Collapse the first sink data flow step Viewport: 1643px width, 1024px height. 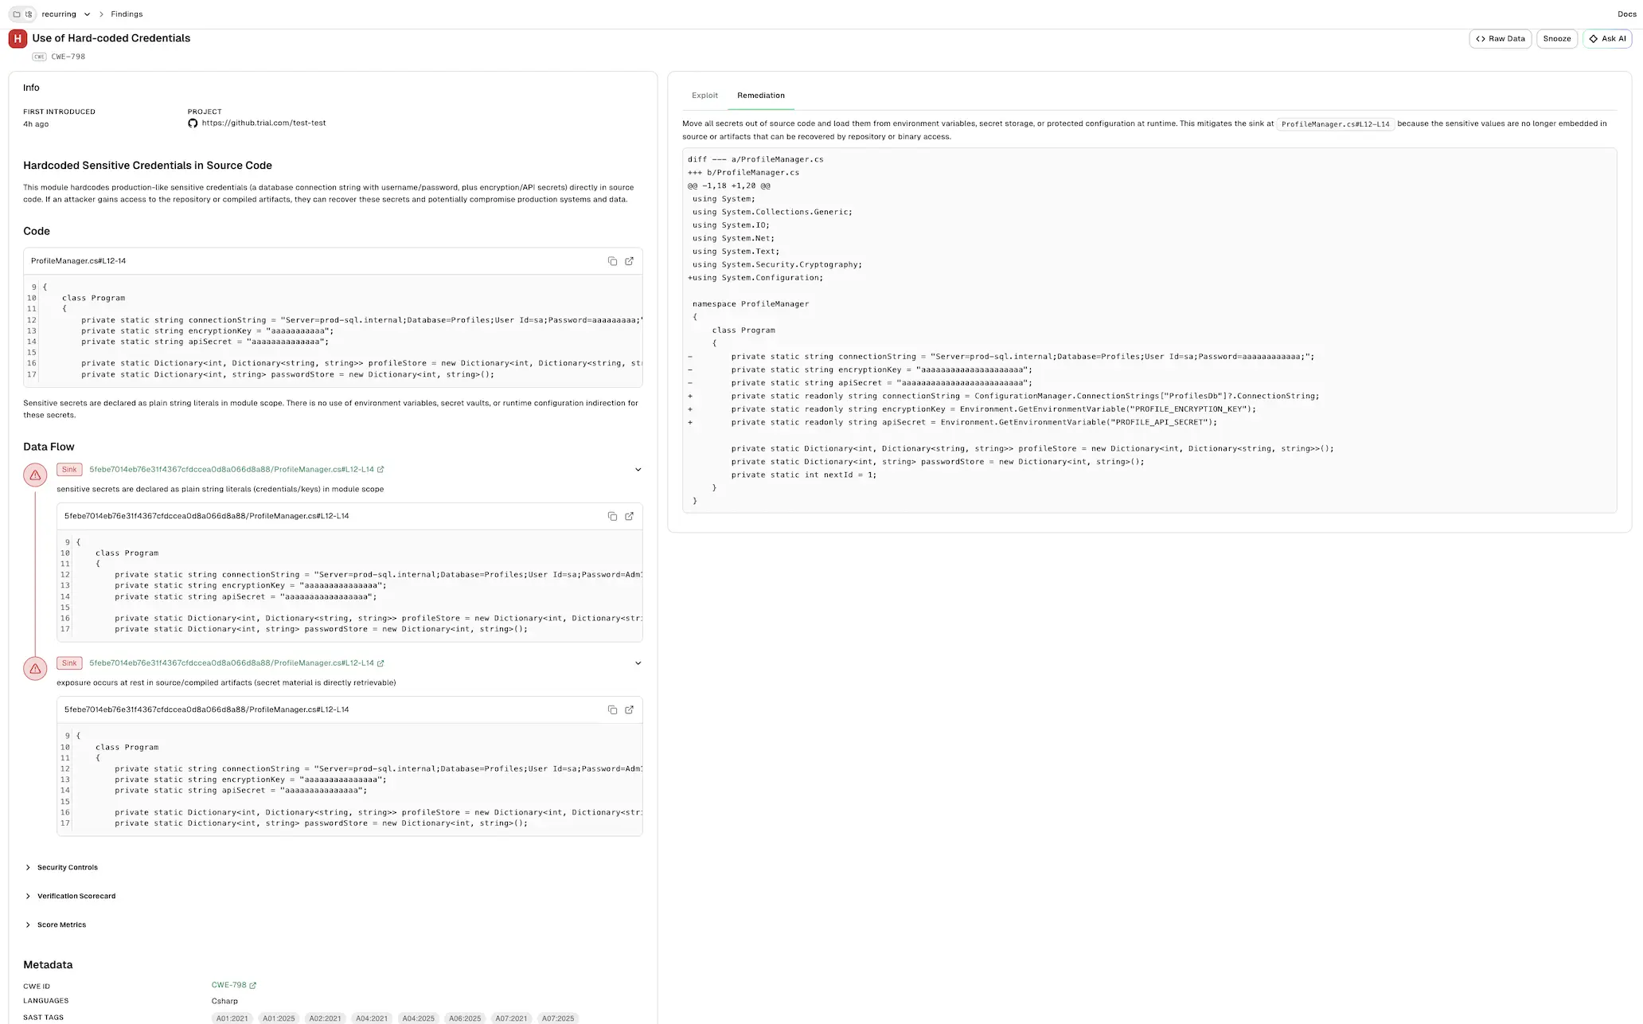pyautogui.click(x=638, y=470)
